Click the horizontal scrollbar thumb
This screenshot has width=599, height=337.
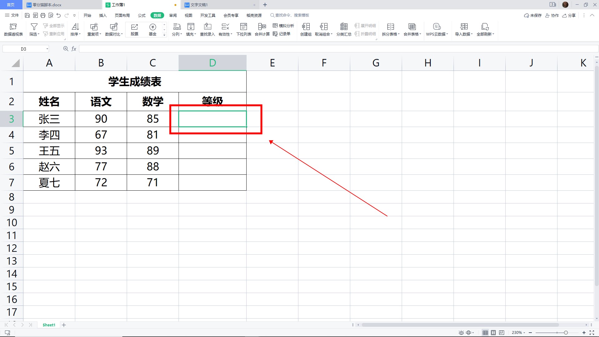pos(460,325)
